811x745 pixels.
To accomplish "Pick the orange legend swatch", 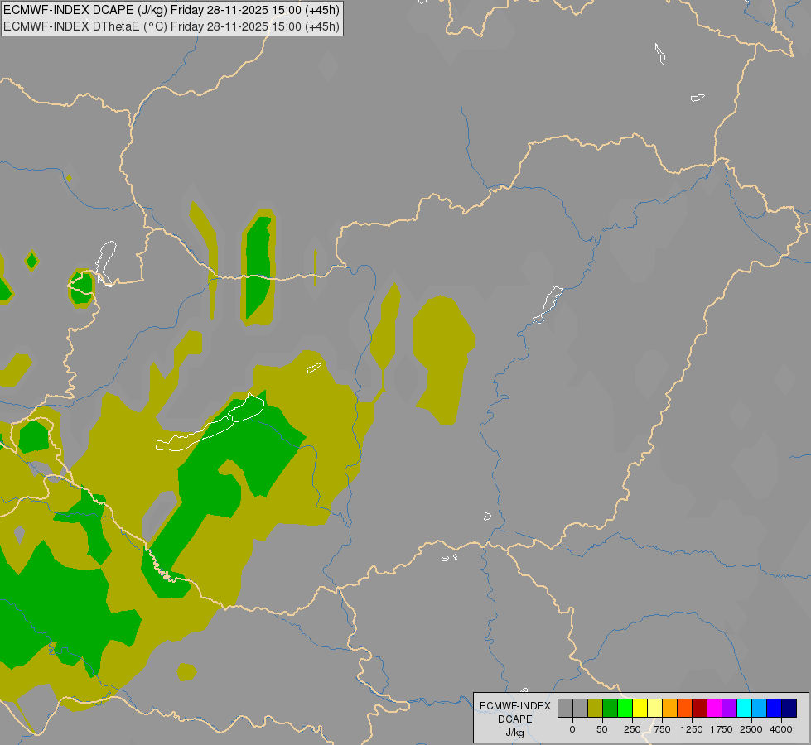I will [x=670, y=708].
